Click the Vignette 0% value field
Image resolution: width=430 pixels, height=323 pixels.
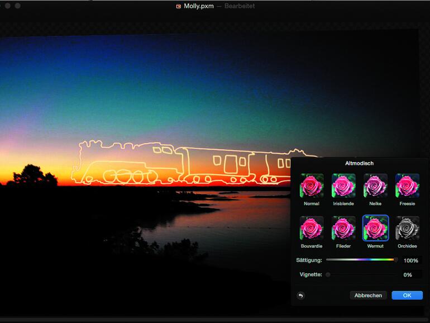411,275
